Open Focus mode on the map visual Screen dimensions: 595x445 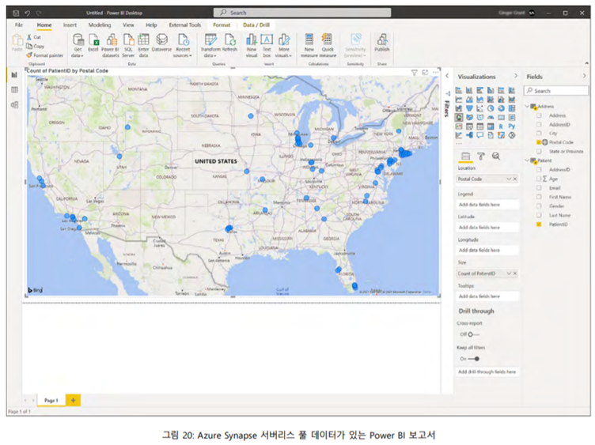[425, 73]
